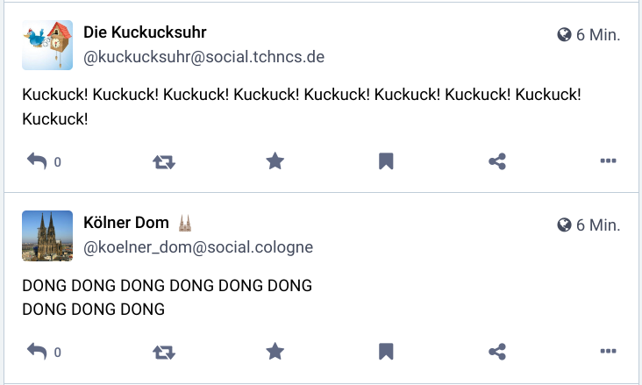Screen dimensions: 642x385
Task: Open Kölner Dom post's 6 Min. timestamp
Action: click(597, 225)
